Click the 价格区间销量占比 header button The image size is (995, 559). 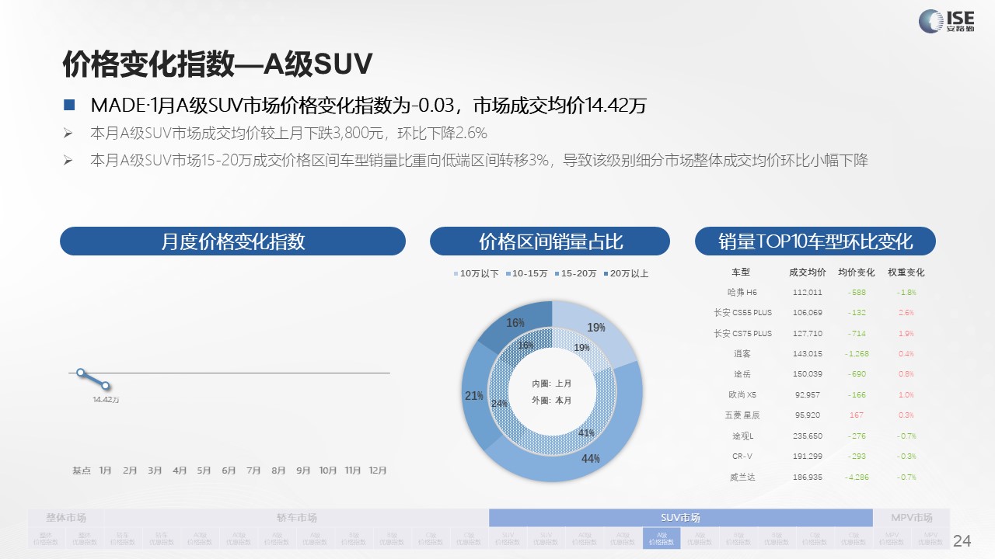pos(550,241)
